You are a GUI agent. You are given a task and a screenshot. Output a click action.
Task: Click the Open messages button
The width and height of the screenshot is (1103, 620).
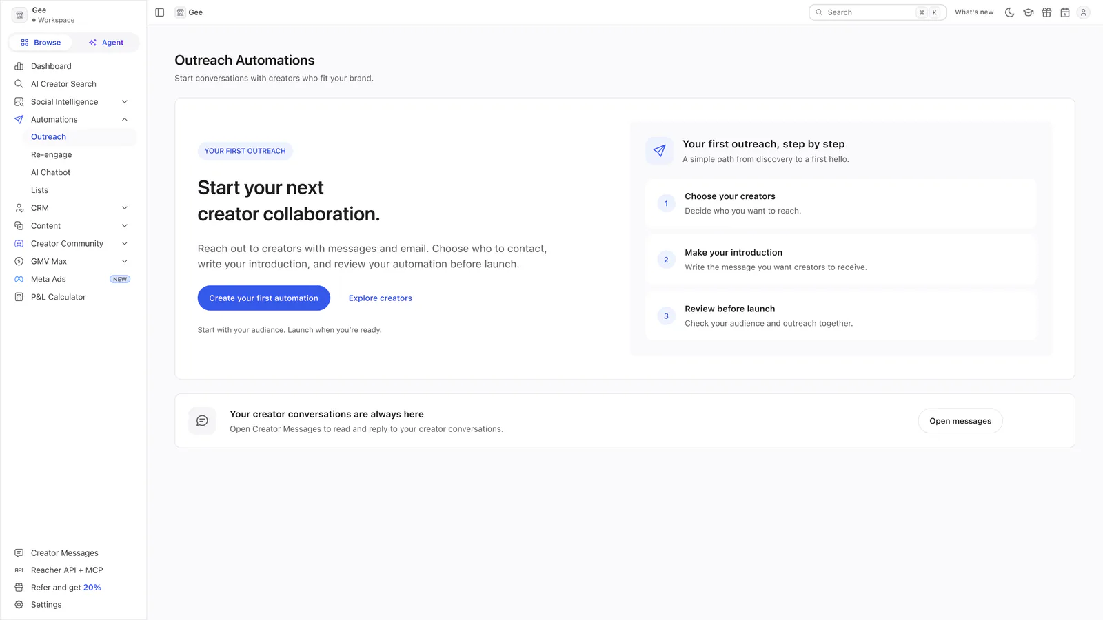coord(960,421)
